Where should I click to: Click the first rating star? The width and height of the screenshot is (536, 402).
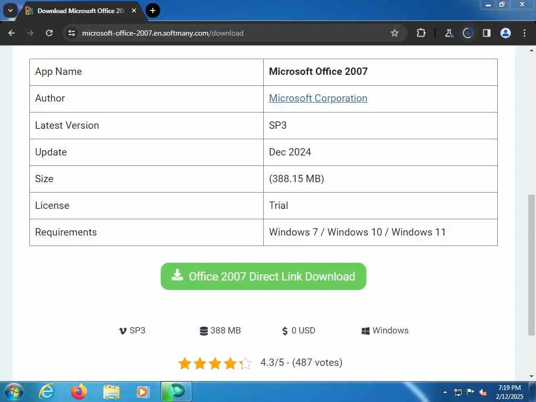(185, 363)
